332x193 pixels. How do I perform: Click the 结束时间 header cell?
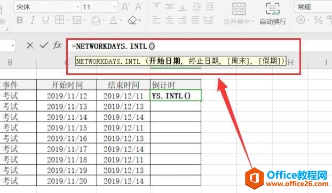click(x=123, y=85)
